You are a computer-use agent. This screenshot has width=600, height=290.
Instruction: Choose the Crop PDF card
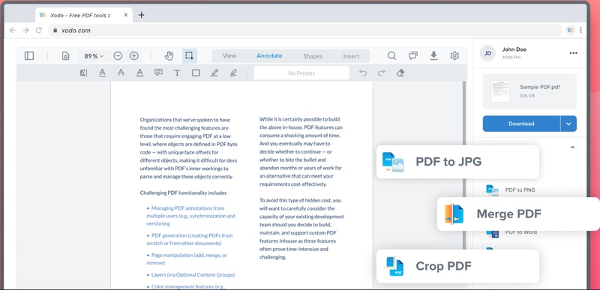[x=457, y=266]
